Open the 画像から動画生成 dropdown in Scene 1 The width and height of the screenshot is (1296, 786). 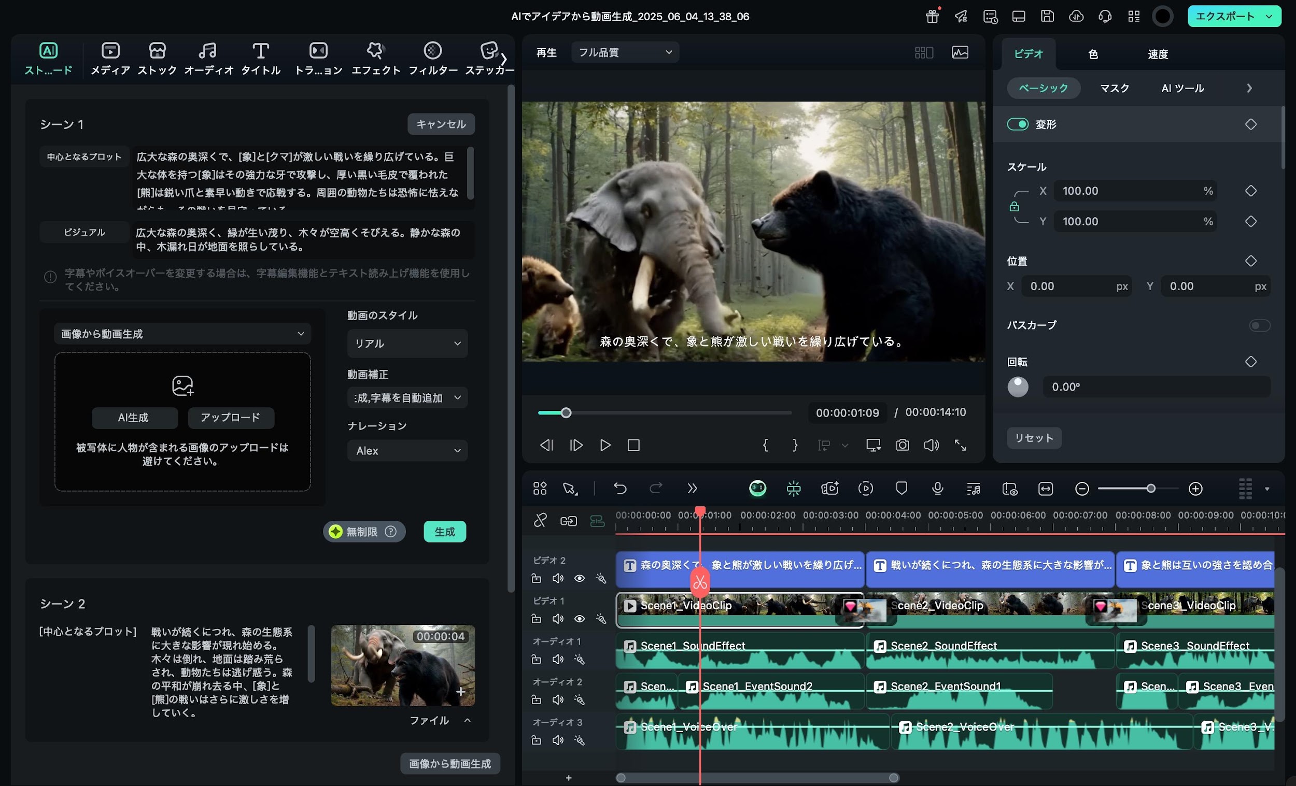point(182,334)
